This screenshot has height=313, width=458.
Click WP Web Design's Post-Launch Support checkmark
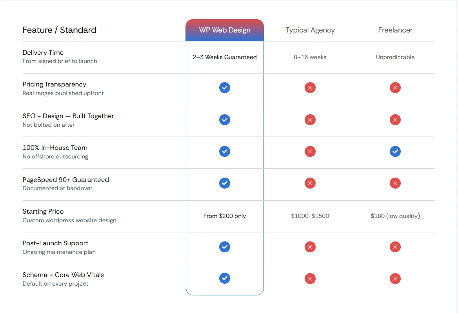click(x=225, y=247)
